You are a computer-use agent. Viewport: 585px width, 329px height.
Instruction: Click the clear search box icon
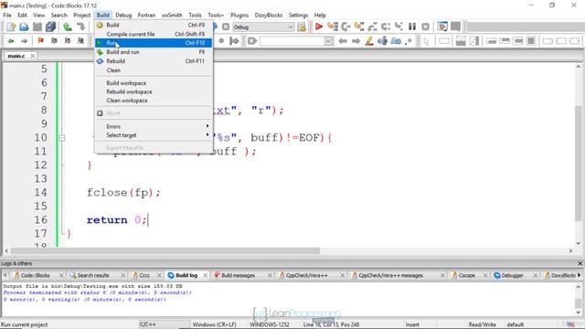[252, 40]
